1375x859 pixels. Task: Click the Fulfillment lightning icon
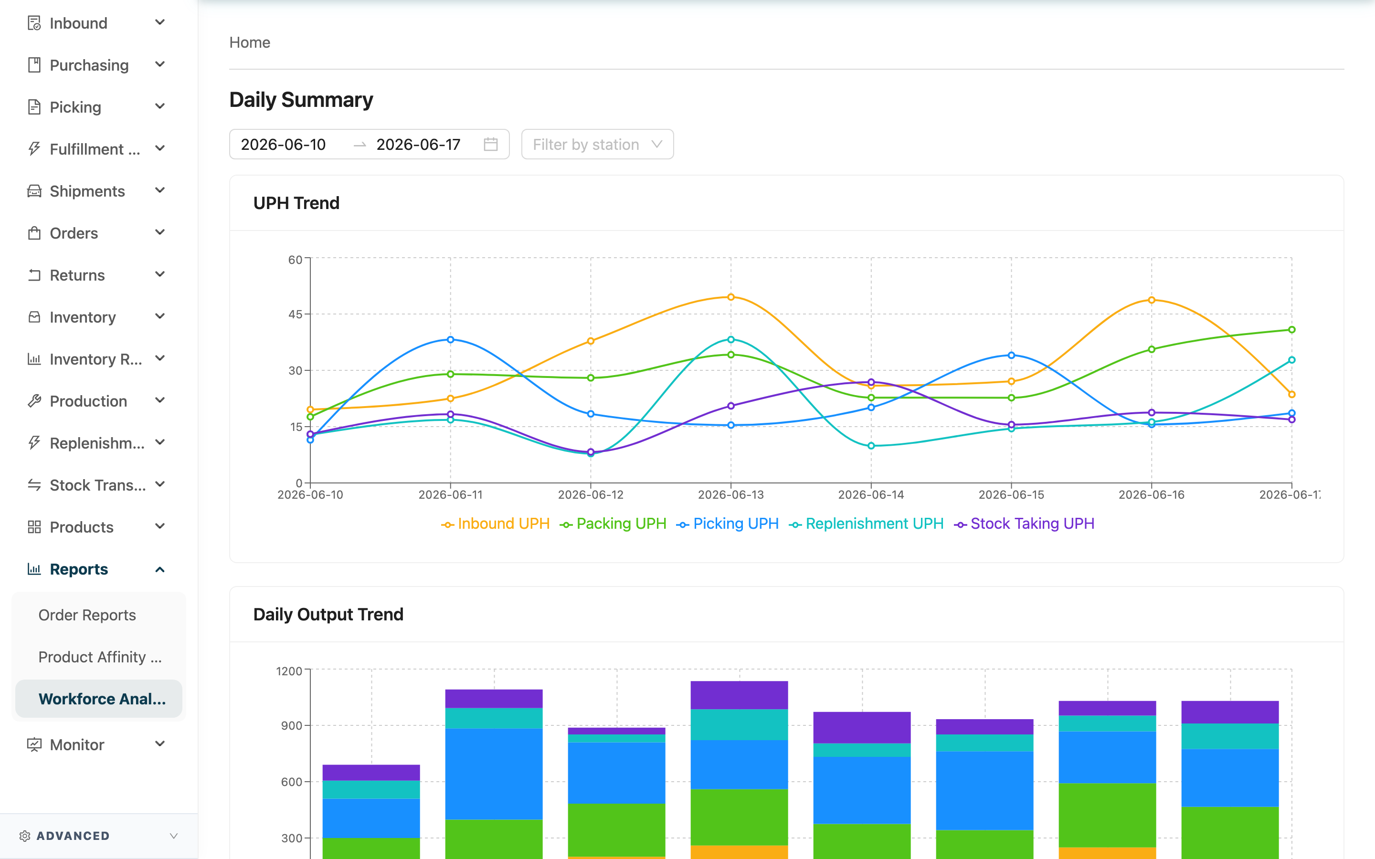point(34,149)
